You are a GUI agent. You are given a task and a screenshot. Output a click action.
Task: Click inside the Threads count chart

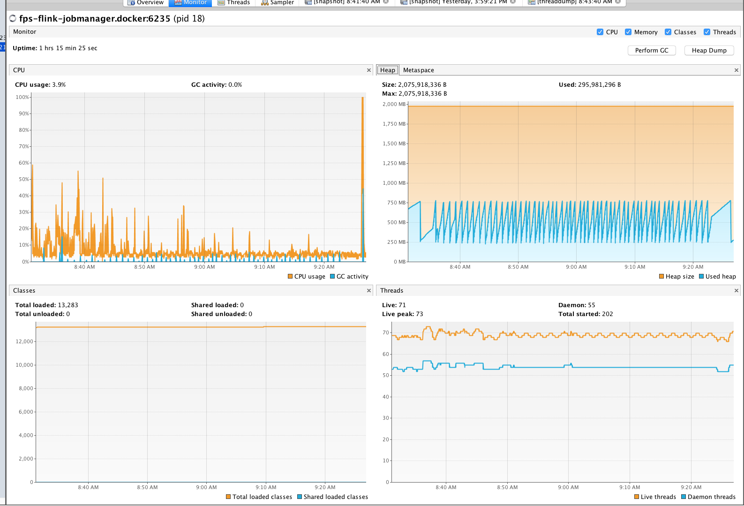pos(563,402)
